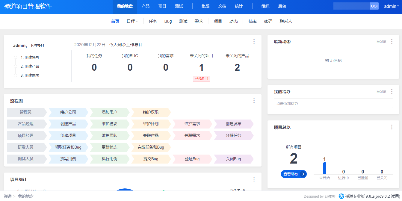Click the 3. 创建需求 step link
This screenshot has height=201, width=402.
point(30,75)
